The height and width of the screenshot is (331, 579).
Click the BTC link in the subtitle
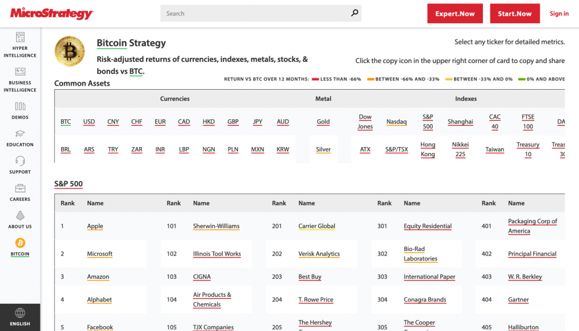click(x=136, y=71)
